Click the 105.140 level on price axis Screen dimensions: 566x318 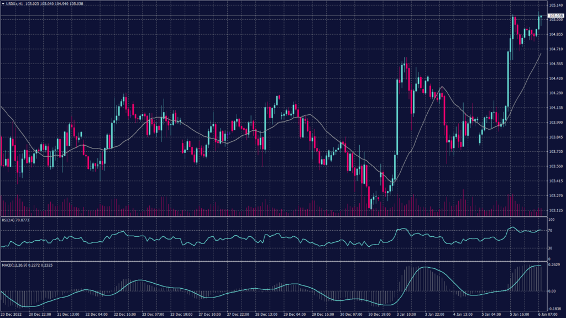pyautogui.click(x=555, y=5)
